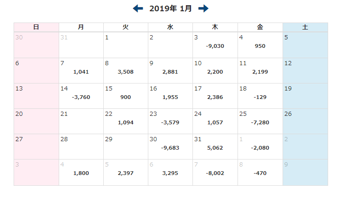Click January 18 cell showing -129

[260, 96]
